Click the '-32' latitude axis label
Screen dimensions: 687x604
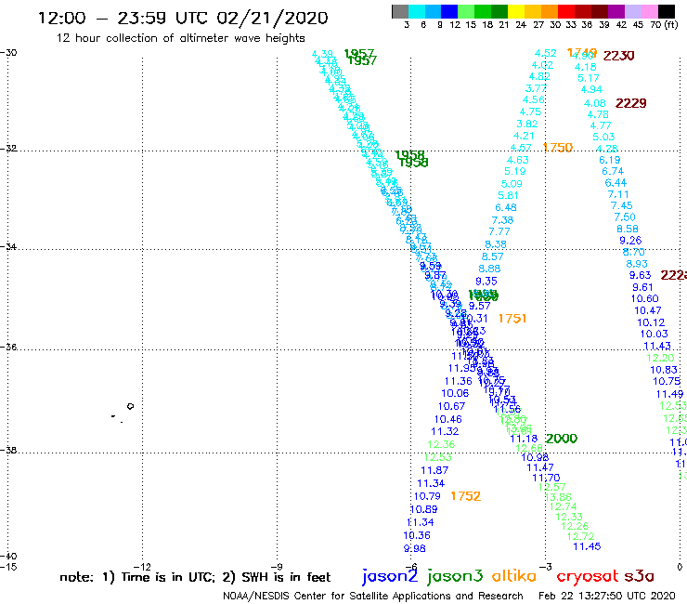[x=8, y=149]
